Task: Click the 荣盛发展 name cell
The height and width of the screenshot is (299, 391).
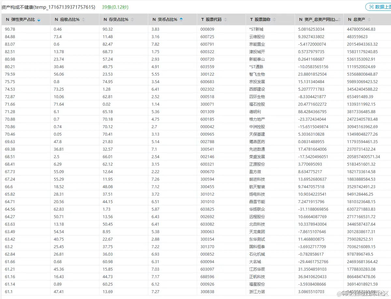Action: click(257, 157)
